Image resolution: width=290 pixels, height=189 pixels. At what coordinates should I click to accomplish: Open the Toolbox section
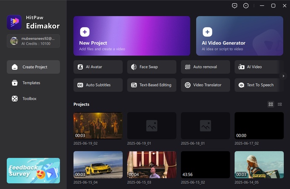click(x=33, y=99)
